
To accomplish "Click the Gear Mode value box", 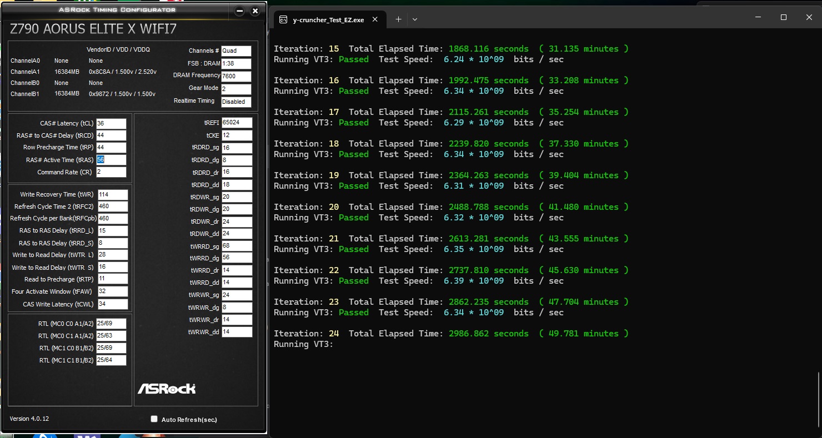I will point(236,89).
